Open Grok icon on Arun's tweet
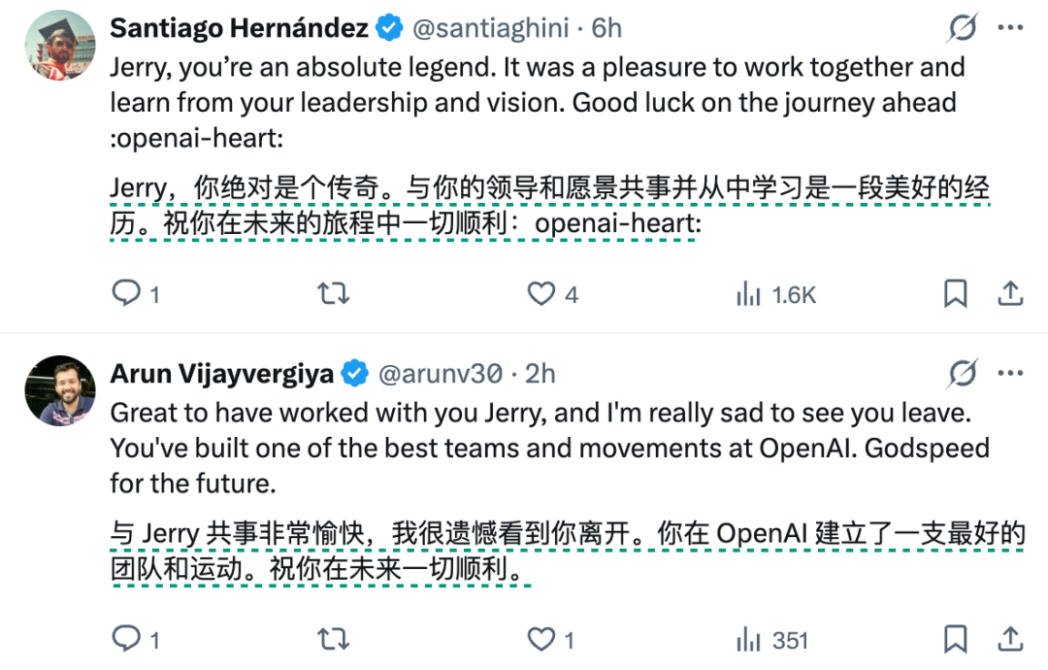This screenshot has width=1048, height=670. [962, 373]
